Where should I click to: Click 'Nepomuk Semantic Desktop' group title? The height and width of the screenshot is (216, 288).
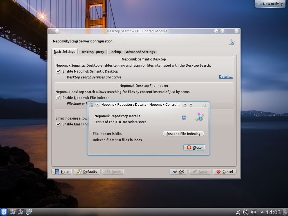(x=144, y=59)
